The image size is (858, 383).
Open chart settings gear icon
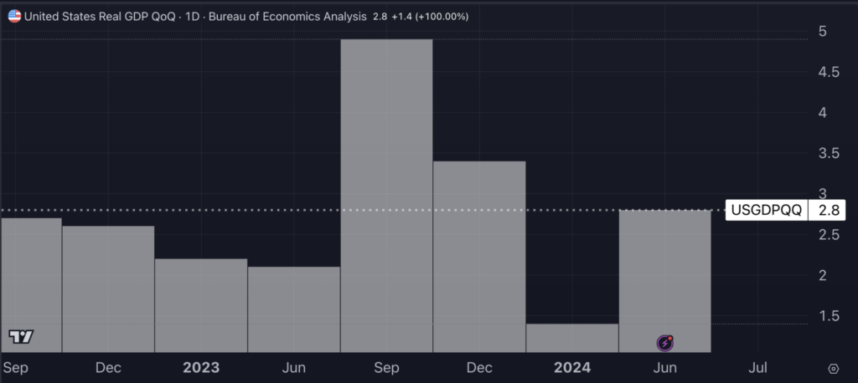coord(833,368)
